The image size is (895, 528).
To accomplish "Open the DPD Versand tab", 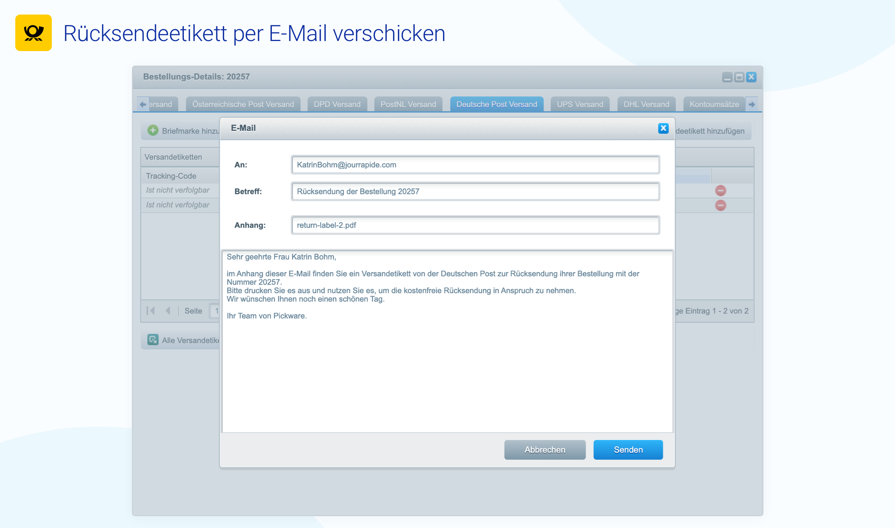I will [337, 104].
